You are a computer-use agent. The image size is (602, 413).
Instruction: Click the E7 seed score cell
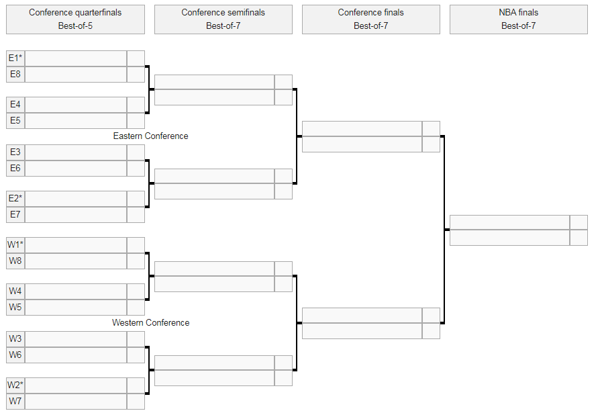(136, 215)
